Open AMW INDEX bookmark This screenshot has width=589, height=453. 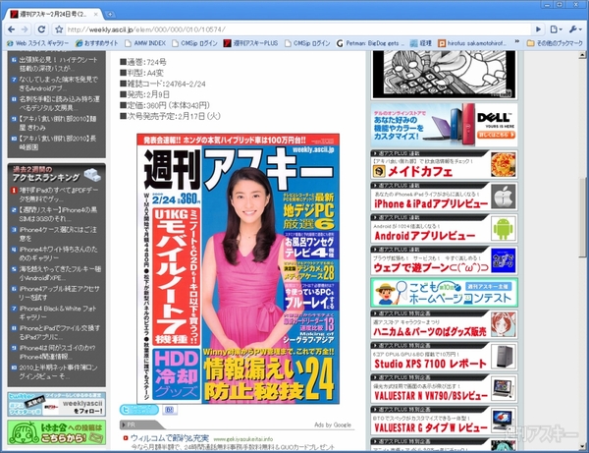[145, 43]
